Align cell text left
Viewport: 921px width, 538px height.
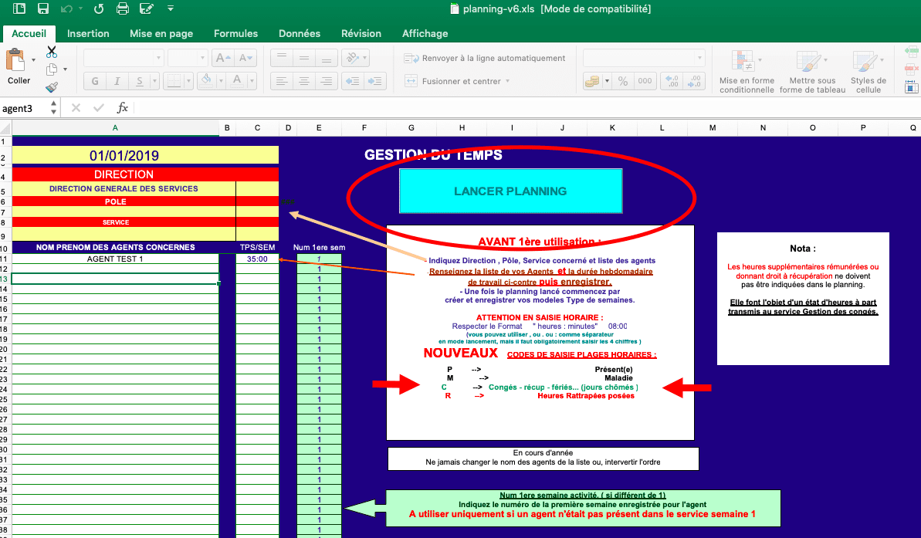pyautogui.click(x=281, y=81)
